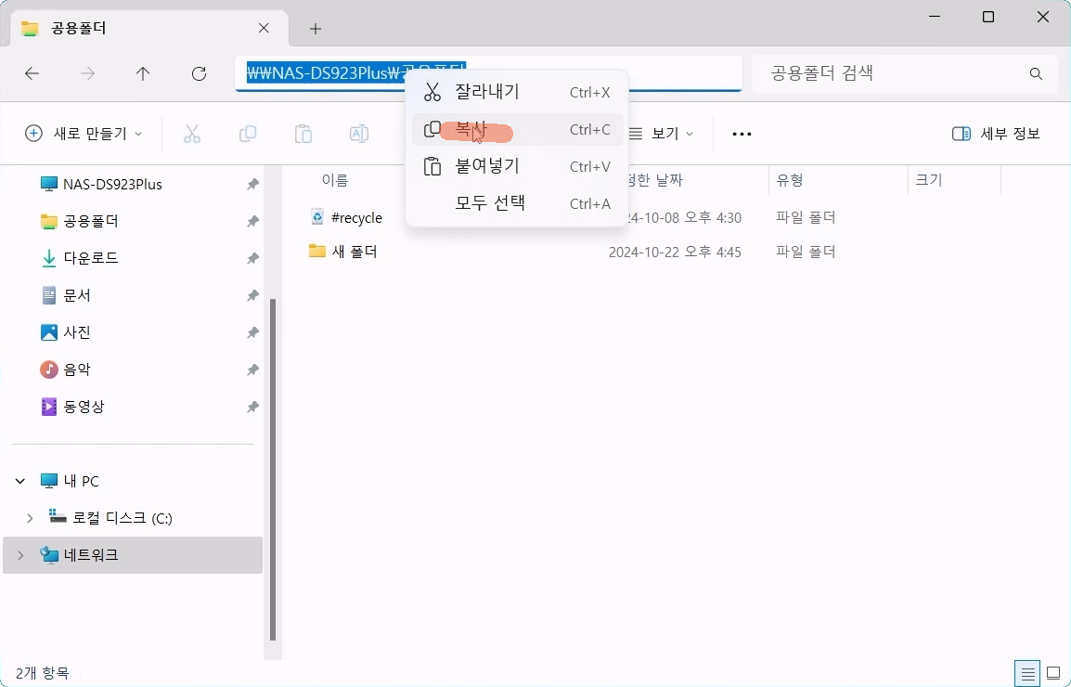Screen dimensions: 1071x687
Task: Open the 보기 view dropdown
Action: click(662, 134)
